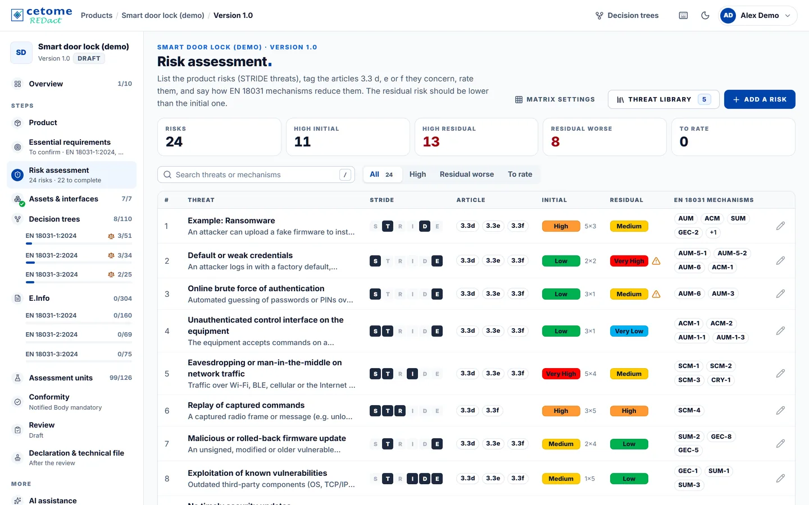
Task: Focus the Search threats or mechanisms field
Action: tap(256, 175)
